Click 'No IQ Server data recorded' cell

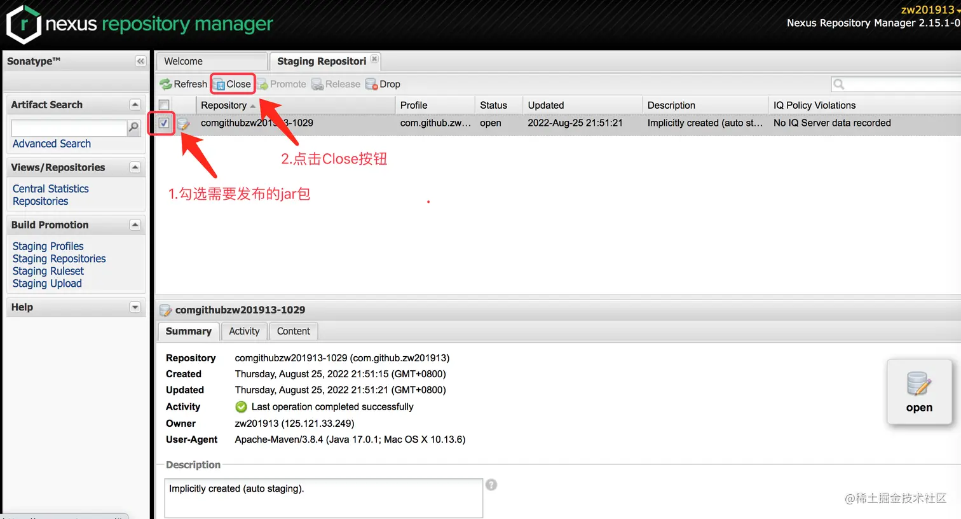832,123
